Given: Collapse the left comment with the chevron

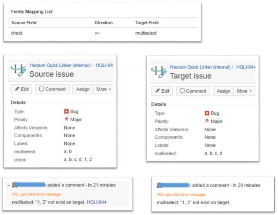Looking at the screenshot, I should [9, 185].
